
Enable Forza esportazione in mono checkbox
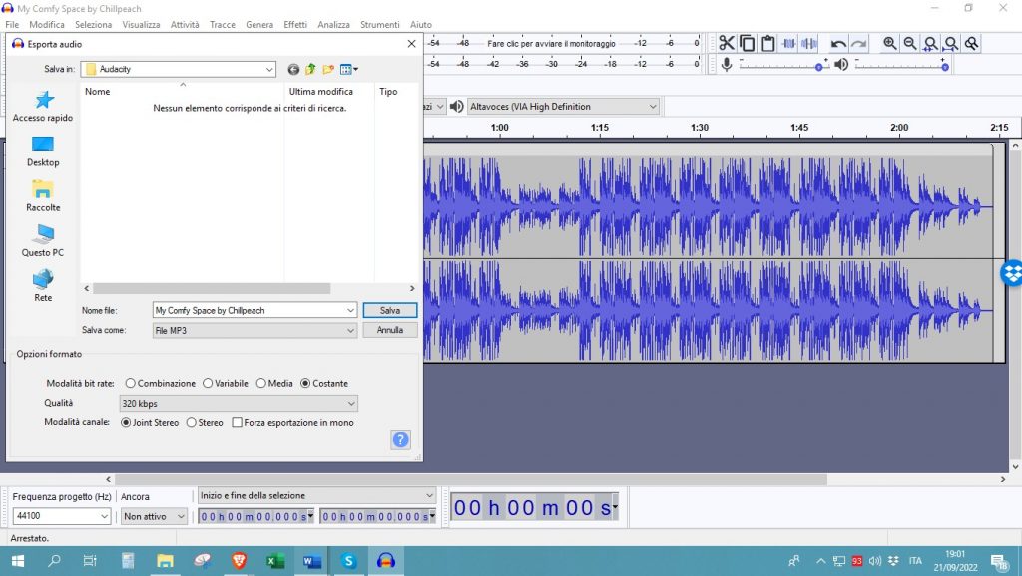point(238,422)
